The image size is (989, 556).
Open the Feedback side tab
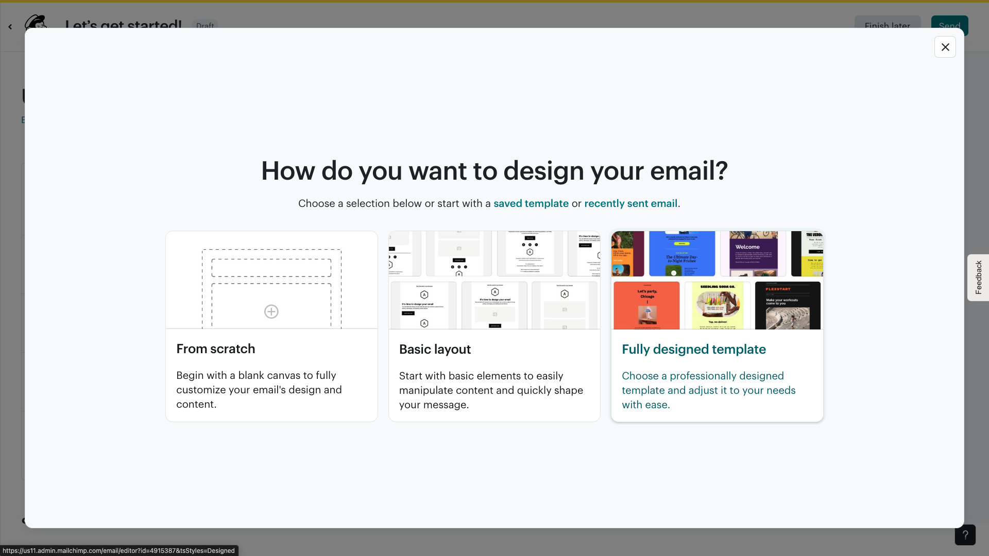[x=978, y=277]
